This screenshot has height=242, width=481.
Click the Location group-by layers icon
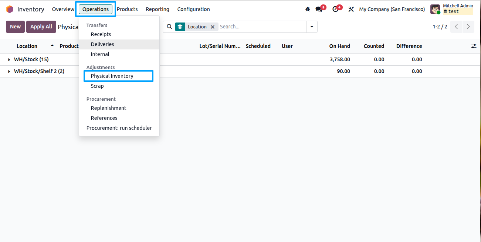pyautogui.click(x=180, y=27)
